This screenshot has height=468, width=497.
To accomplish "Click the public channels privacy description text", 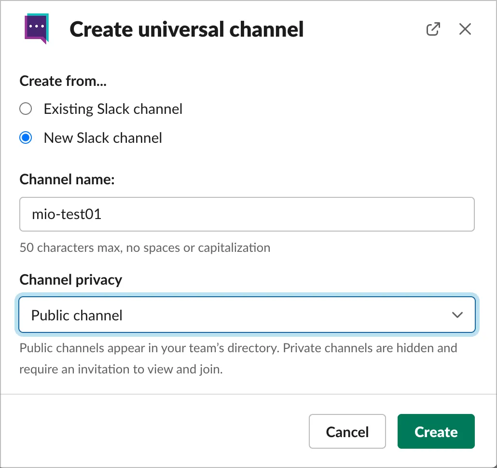I will point(238,358).
